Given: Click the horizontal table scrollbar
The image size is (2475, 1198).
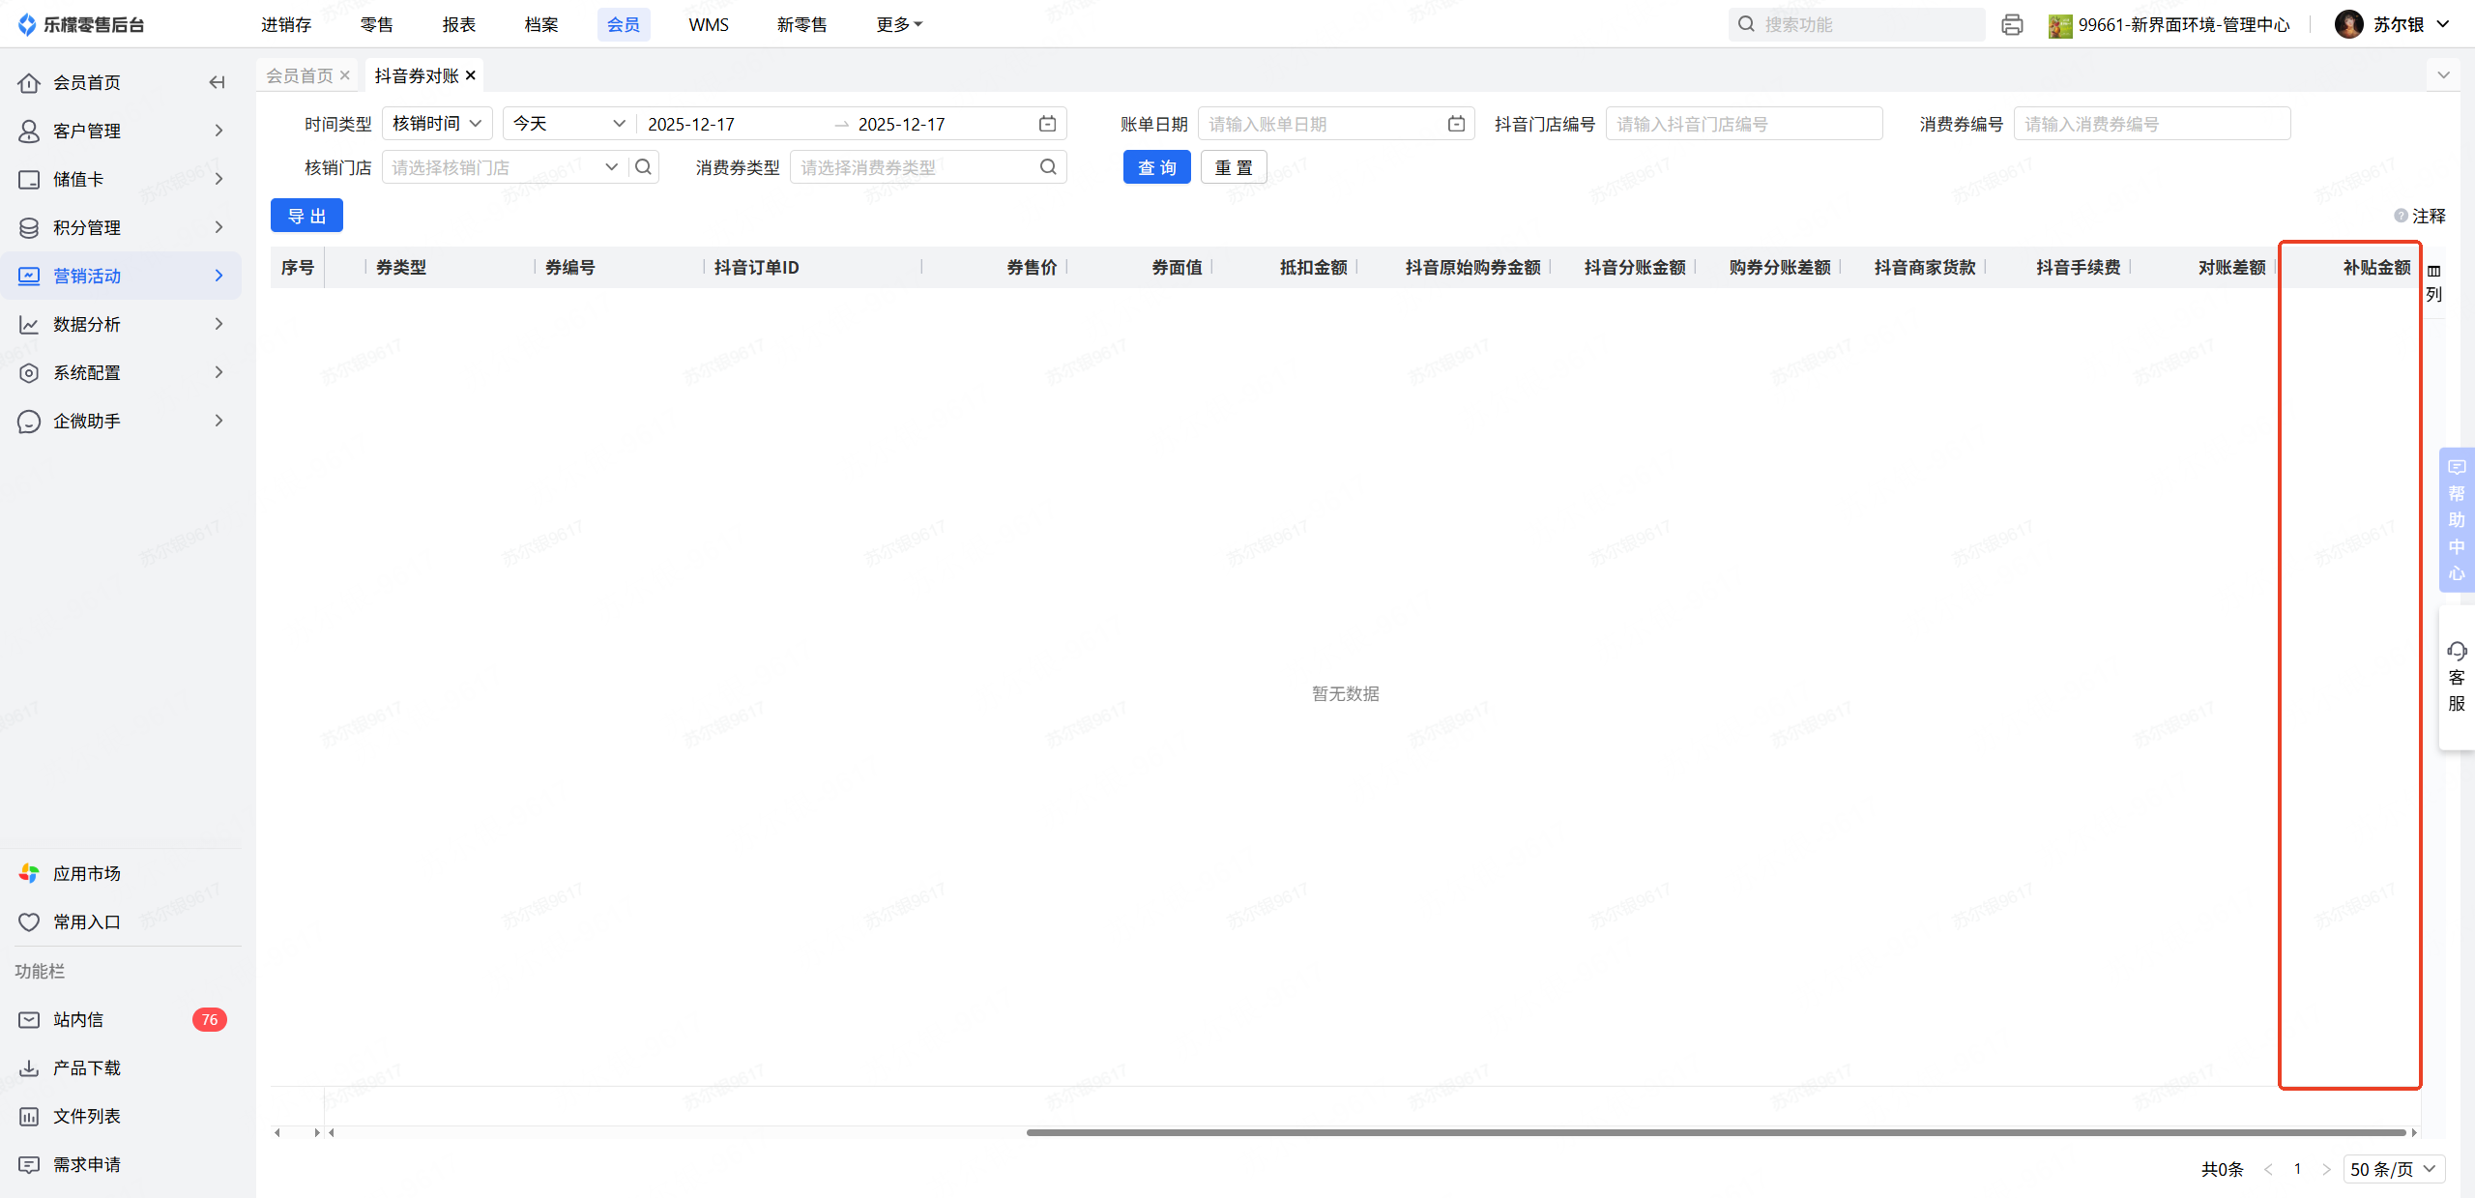Looking at the screenshot, I should pyautogui.click(x=1715, y=1132).
